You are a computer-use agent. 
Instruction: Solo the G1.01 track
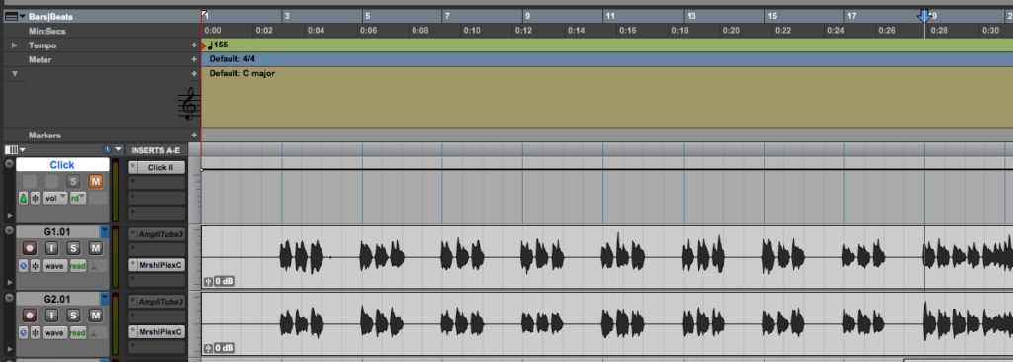coord(74,248)
